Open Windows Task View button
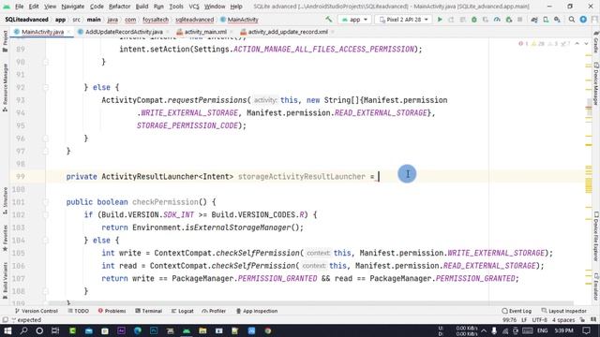Viewport: 600px width, 337px height. pyautogui.click(x=55, y=330)
